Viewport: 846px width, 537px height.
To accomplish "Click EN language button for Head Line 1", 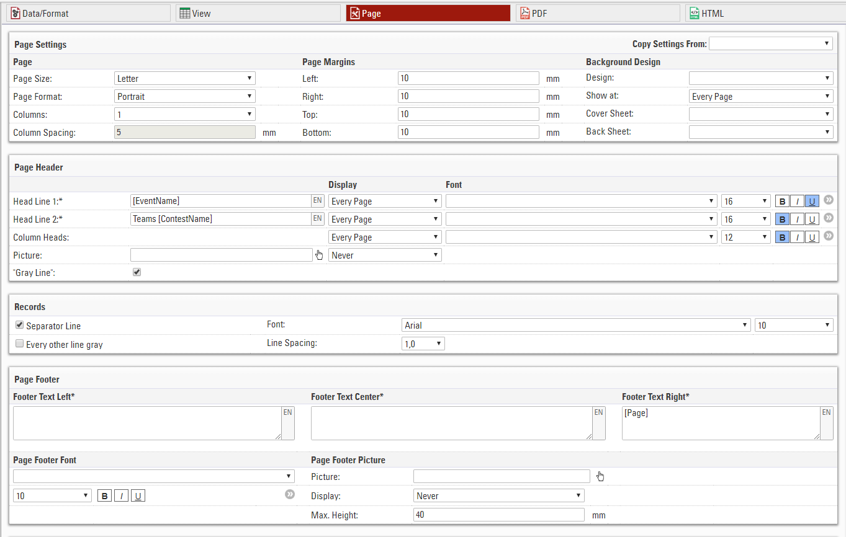I will point(317,201).
